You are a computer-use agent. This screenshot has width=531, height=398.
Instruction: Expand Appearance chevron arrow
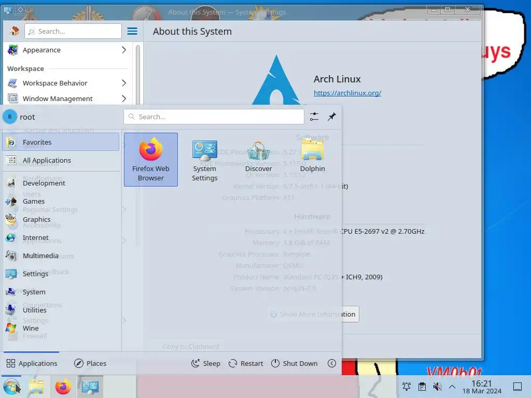coord(124,50)
